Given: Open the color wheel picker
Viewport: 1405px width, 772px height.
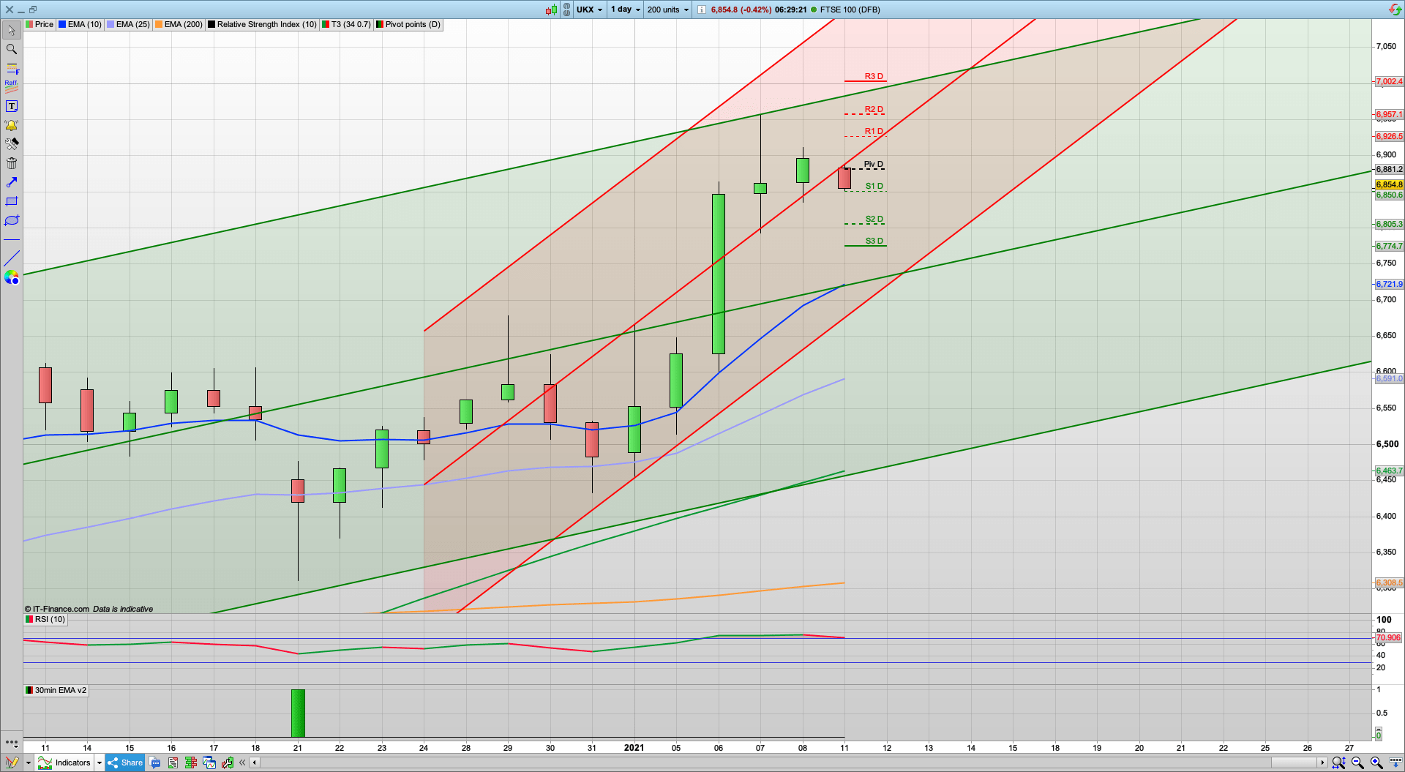Looking at the screenshot, I should pos(11,277).
